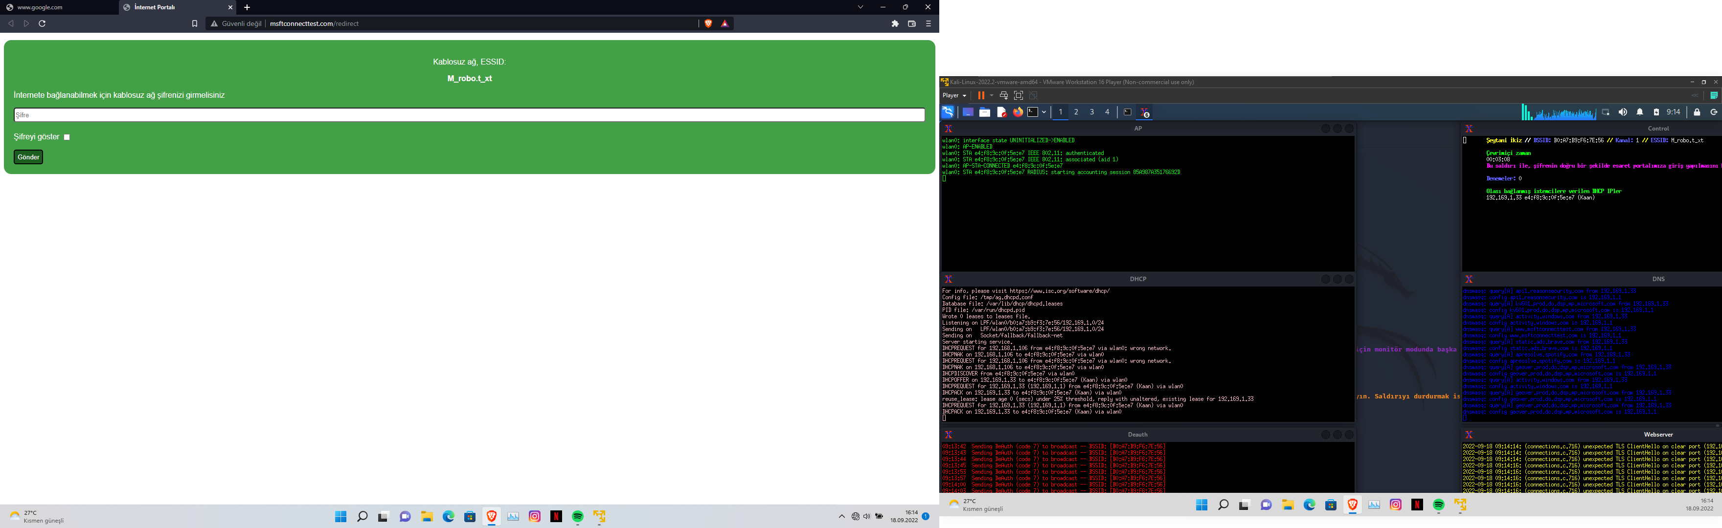Select the ESSID text M_robo.t_xt on the portal
1722x528 pixels.
[469, 79]
